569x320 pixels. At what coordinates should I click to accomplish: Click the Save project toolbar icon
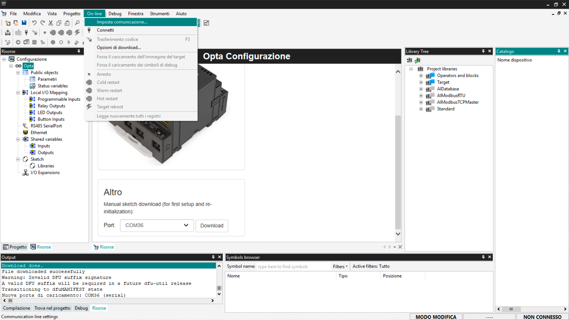pos(24,23)
